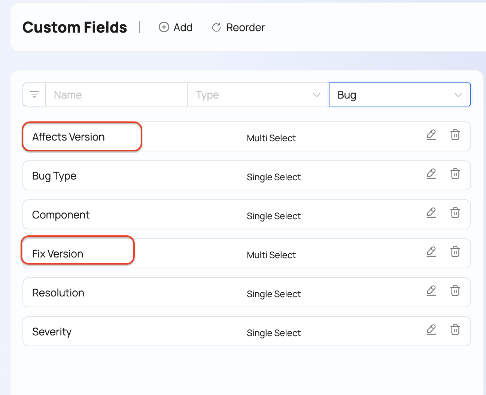This screenshot has height=395, width=486.
Task: Remove the Component custom field
Action: click(x=455, y=213)
